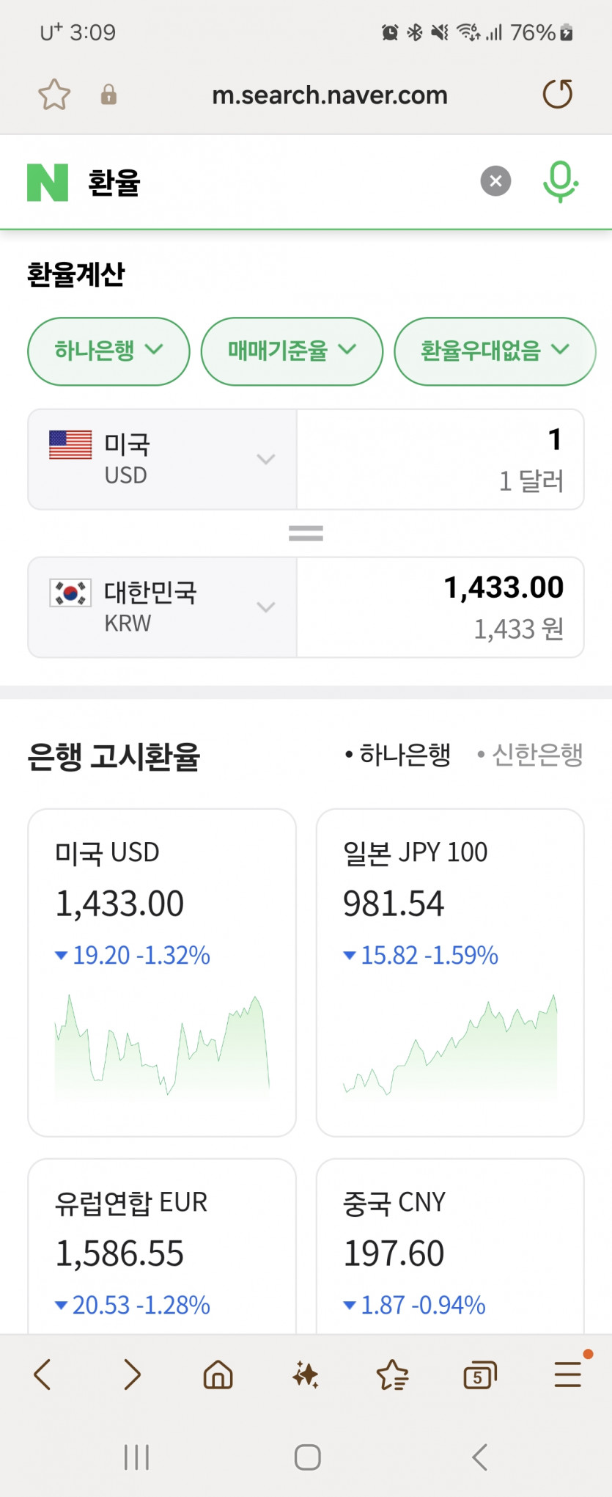The image size is (612, 1497).
Task: Open the 일본 JPY 100 rate card
Action: 450,972
